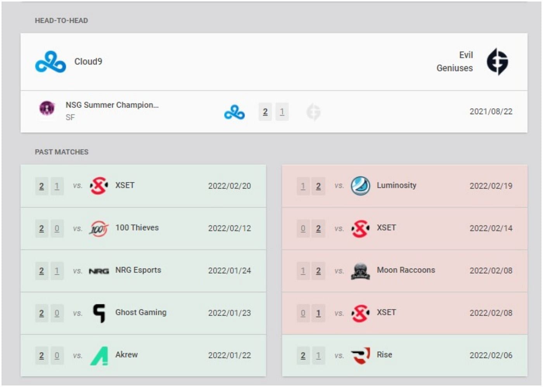Click the HEAD-TO-HEAD section heading
The image size is (543, 387).
[61, 21]
